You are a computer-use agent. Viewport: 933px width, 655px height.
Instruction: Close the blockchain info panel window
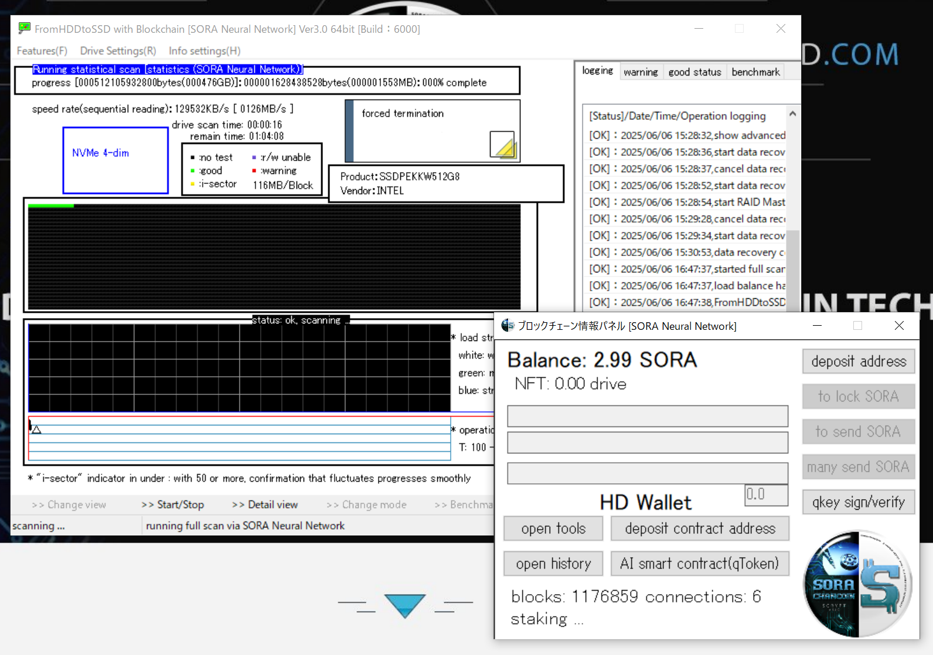pyautogui.click(x=899, y=325)
